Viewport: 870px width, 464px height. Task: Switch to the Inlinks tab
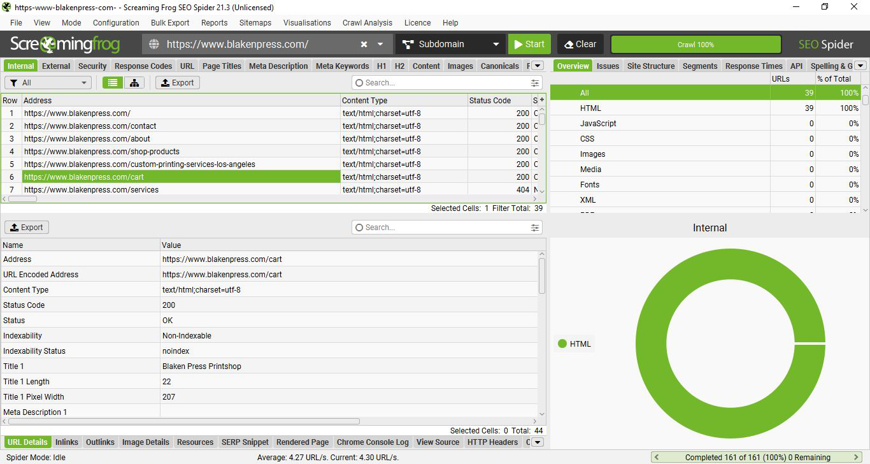(67, 442)
